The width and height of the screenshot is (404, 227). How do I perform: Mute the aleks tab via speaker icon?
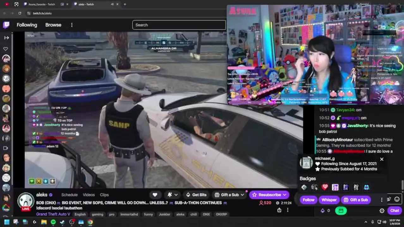click(112, 4)
